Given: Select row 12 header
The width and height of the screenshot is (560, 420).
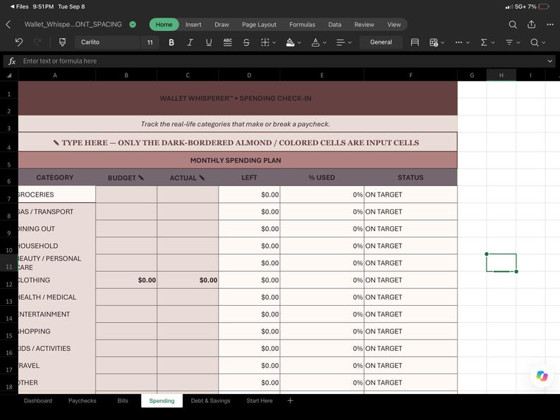Looking at the screenshot, I should click(x=9, y=280).
